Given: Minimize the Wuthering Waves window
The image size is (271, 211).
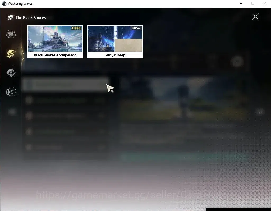Looking at the screenshot, I should tap(241, 3).
